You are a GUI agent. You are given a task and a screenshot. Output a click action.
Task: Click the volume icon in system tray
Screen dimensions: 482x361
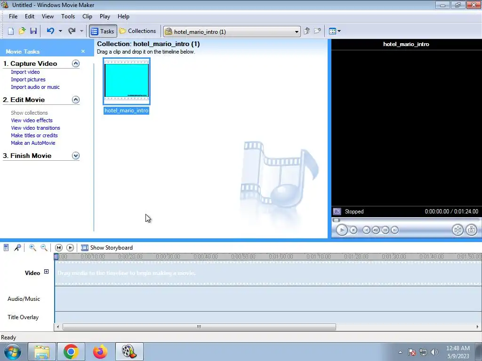coord(434,352)
